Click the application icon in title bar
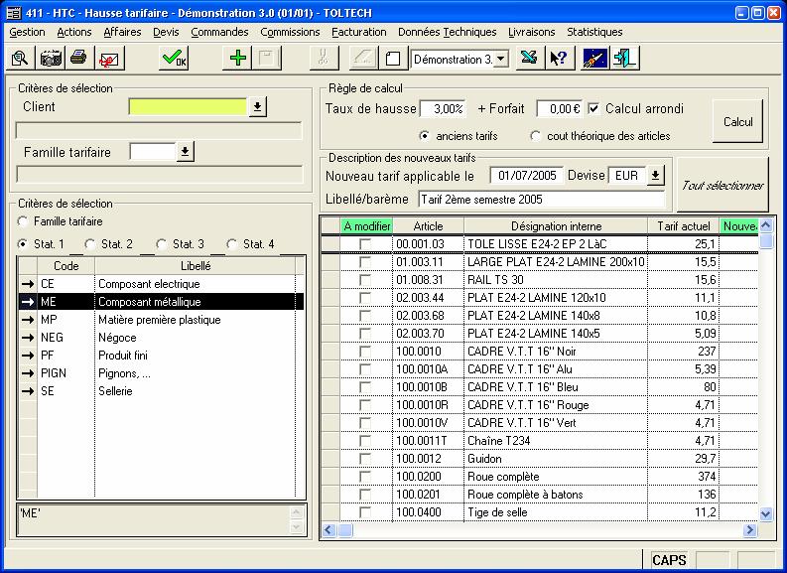 pyautogui.click(x=14, y=13)
